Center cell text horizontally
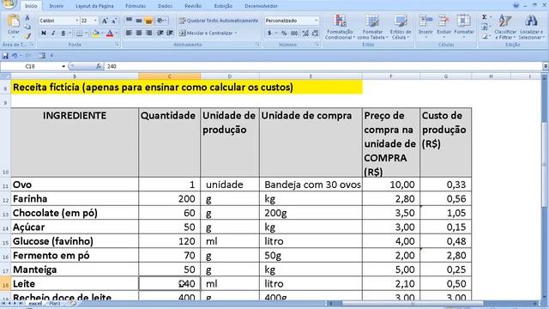This screenshot has height=309, width=549. pos(139,33)
